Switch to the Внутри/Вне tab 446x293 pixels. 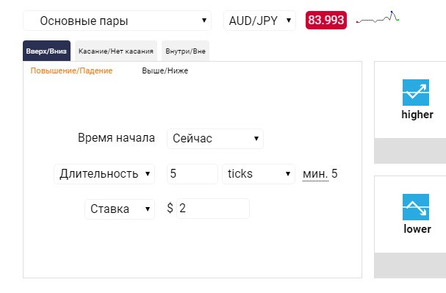(x=185, y=51)
